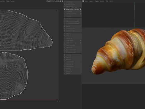145x109 pixels.
Task: Click the Cycle UV CCW tool
Action: point(72,62)
